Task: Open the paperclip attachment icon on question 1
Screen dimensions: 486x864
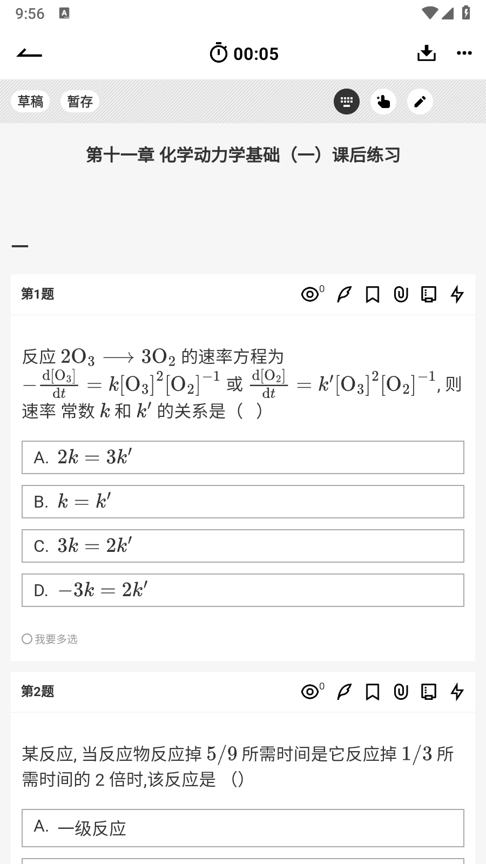Action: click(x=401, y=294)
